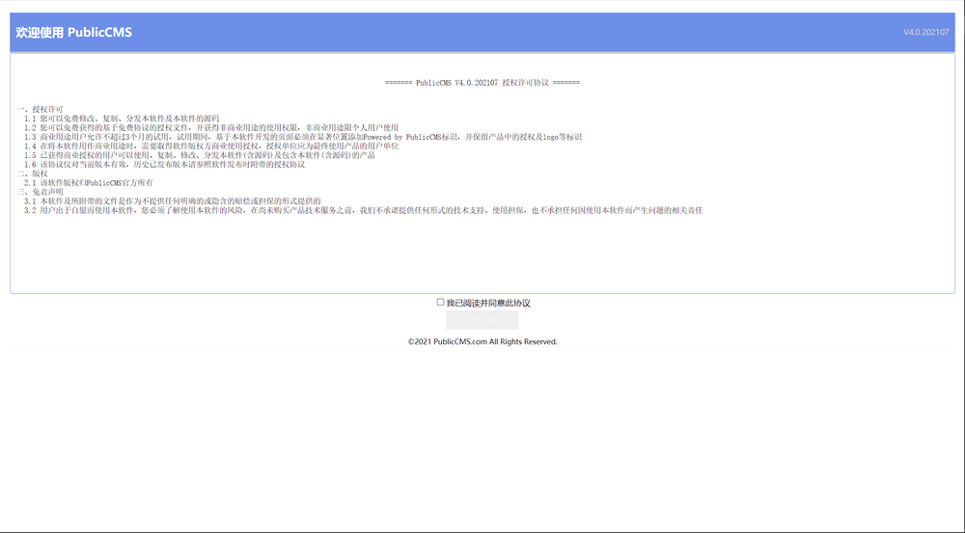Click the 二、版权 section heading
965x533 pixels.
pyautogui.click(x=32, y=173)
